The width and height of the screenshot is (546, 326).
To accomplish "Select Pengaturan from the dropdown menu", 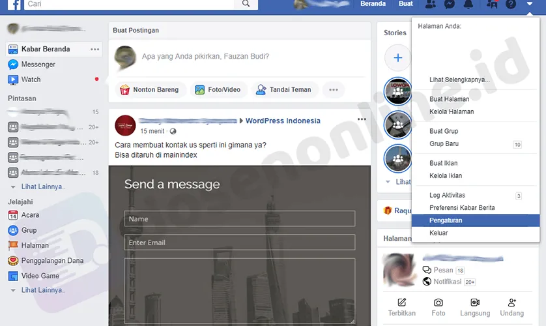I will coord(446,221).
